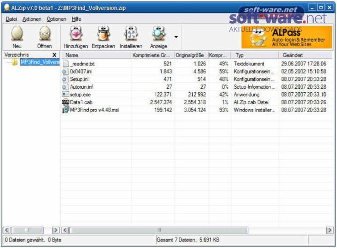
Task: Select the 0x0407.ini file
Action: [81, 71]
